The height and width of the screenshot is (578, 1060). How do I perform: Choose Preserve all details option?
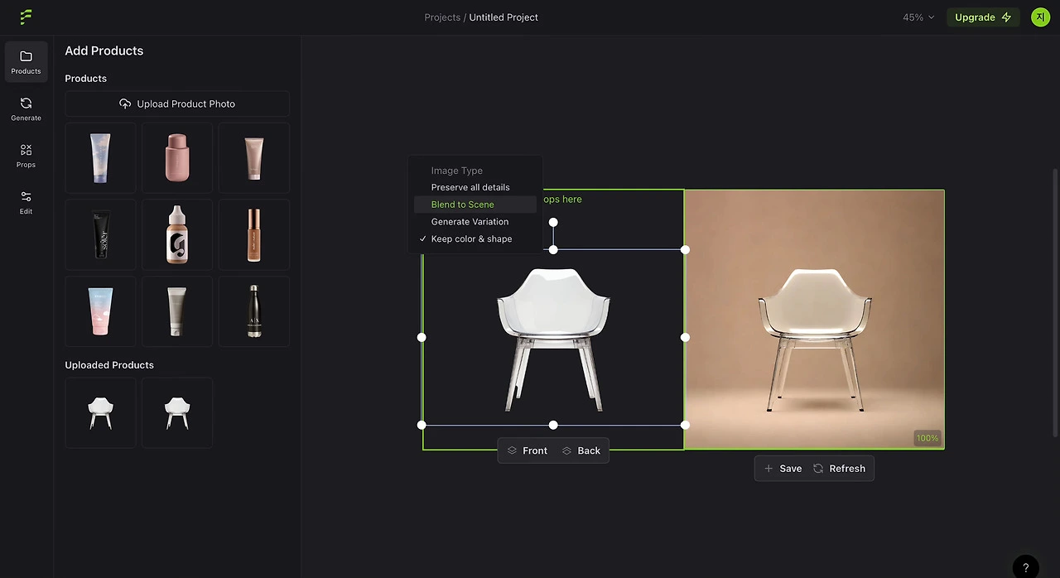tap(475, 187)
